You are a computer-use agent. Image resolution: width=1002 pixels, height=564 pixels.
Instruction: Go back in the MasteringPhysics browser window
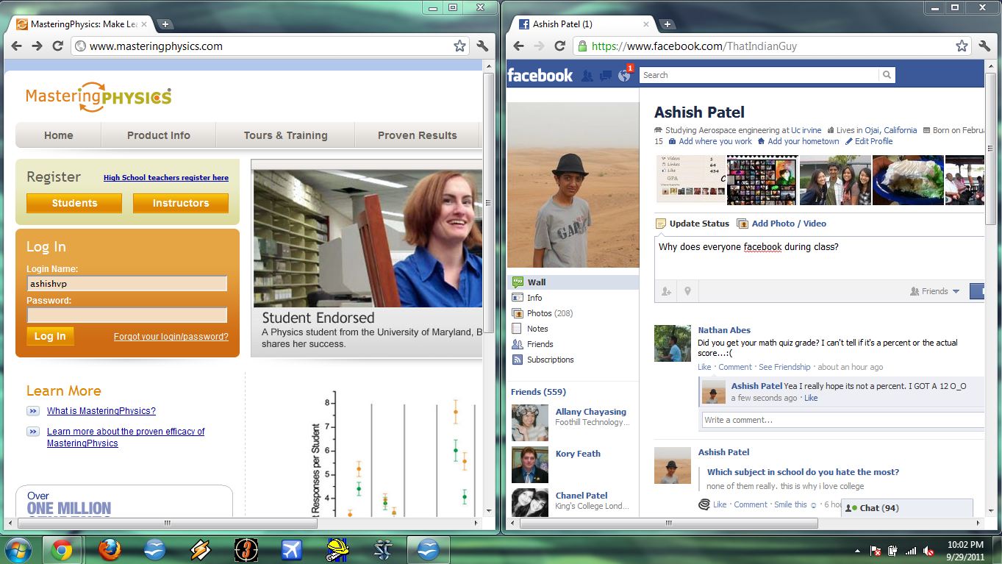[17, 46]
